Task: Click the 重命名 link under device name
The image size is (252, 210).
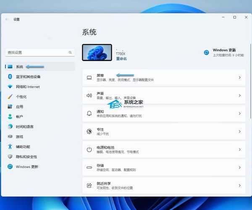Action: point(121,59)
